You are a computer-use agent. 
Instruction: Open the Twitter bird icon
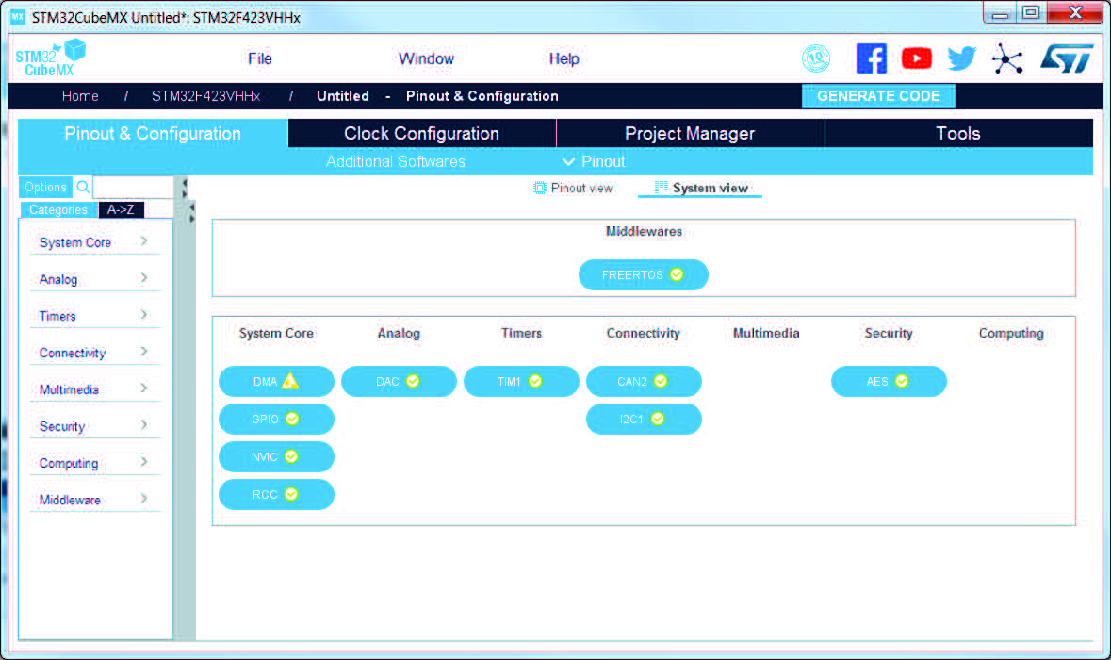961,58
